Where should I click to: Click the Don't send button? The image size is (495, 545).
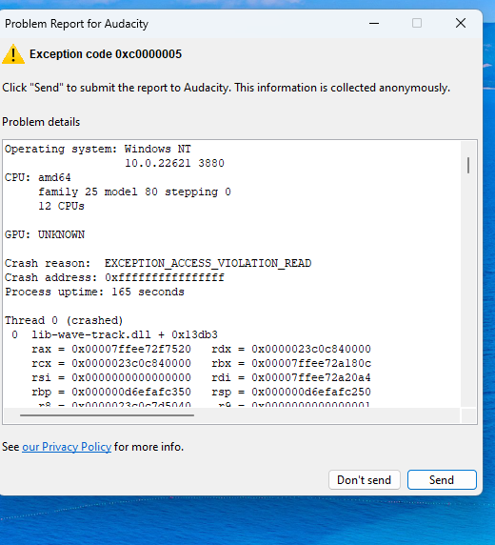click(365, 479)
